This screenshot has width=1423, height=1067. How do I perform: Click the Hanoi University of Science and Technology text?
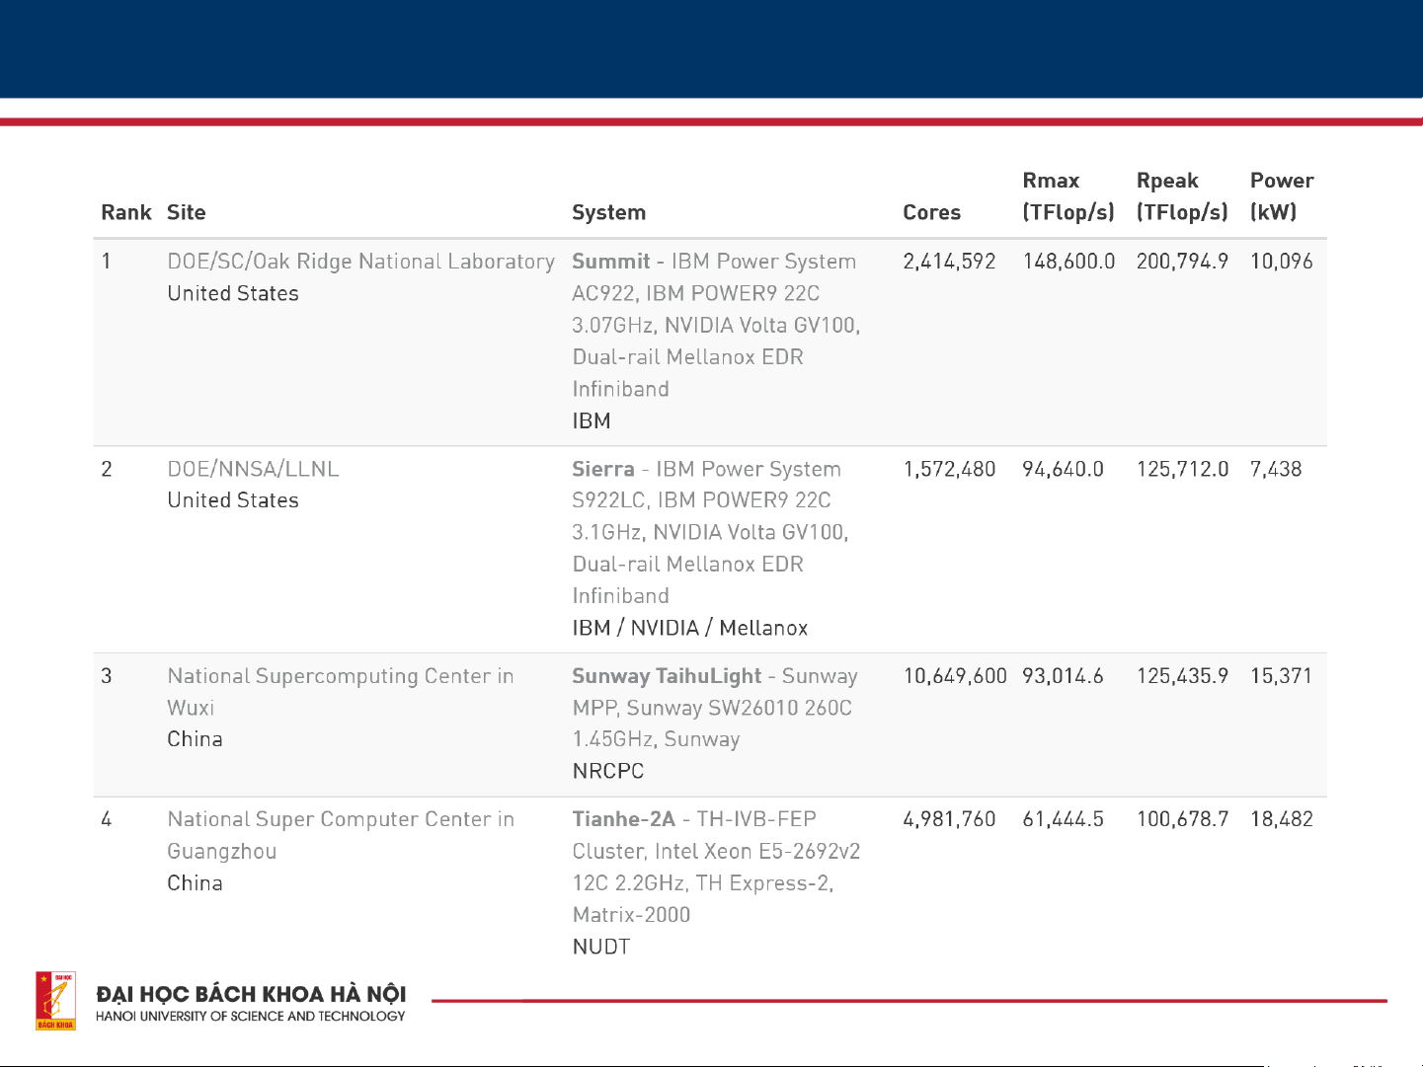[250, 1016]
